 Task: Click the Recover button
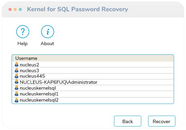click(162, 121)
